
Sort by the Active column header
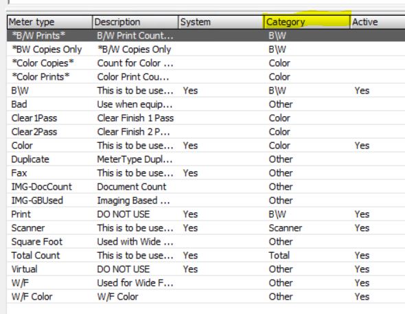click(378, 22)
